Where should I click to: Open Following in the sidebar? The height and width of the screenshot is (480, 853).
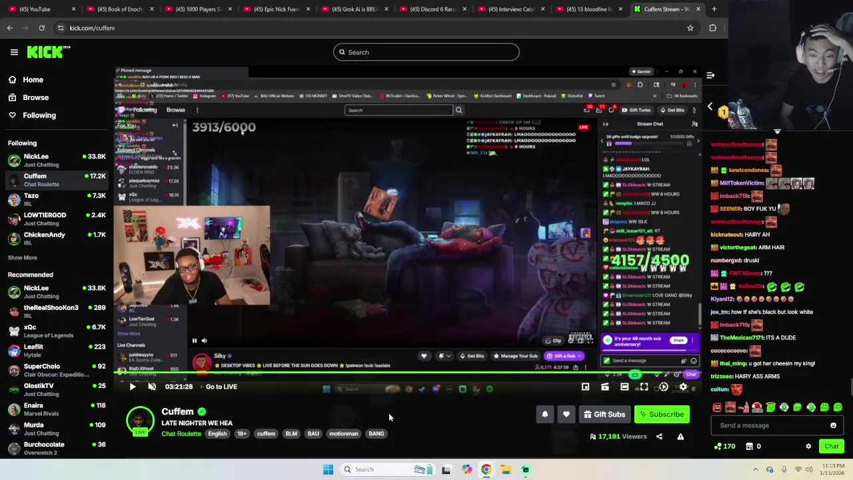tap(39, 115)
